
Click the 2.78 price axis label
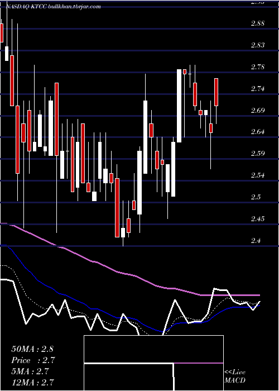click(258, 67)
